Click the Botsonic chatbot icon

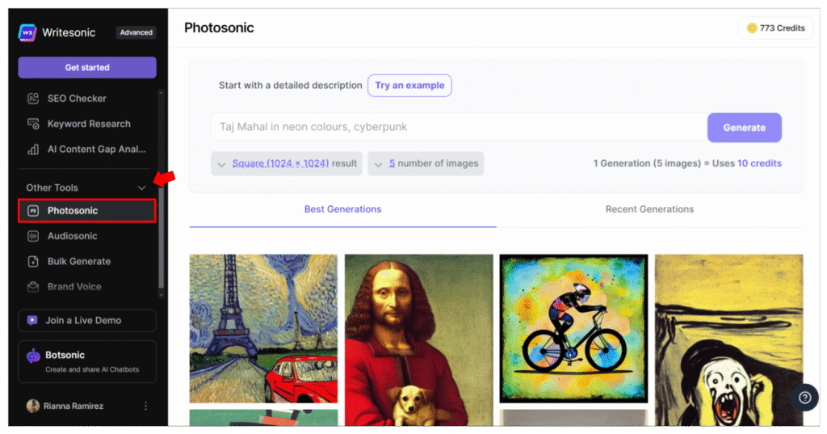(33, 356)
